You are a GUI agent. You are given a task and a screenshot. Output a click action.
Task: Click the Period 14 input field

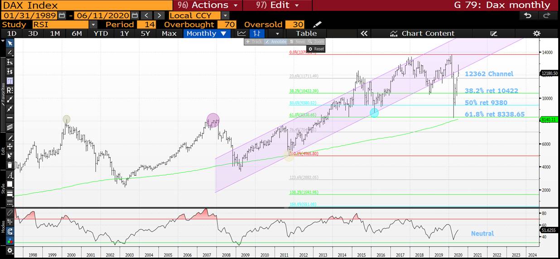tap(146, 24)
